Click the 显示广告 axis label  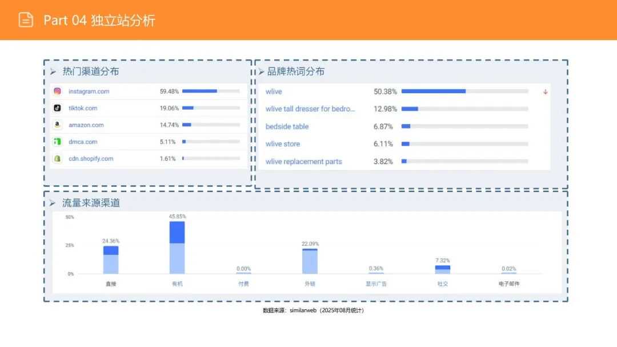pyautogui.click(x=376, y=284)
